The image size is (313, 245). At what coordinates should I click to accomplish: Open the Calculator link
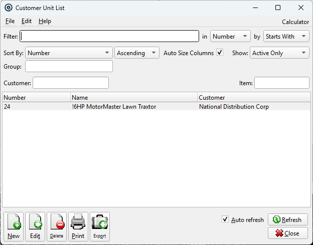coord(295,22)
